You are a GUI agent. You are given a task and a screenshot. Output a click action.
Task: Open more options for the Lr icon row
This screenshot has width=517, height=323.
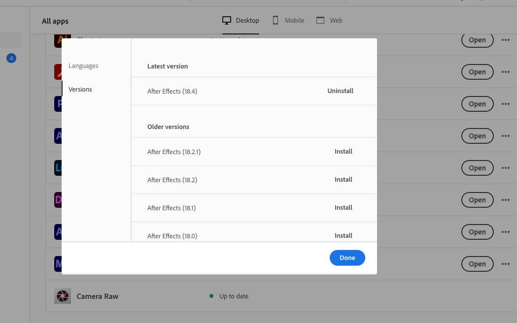[506, 168]
